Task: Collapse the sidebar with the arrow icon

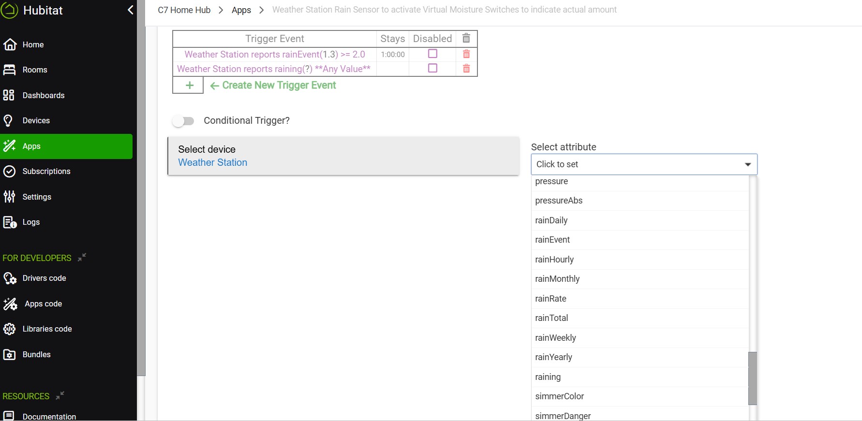Action: pyautogui.click(x=130, y=10)
